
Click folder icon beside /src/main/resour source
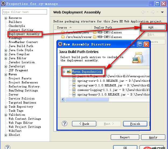click(63, 37)
